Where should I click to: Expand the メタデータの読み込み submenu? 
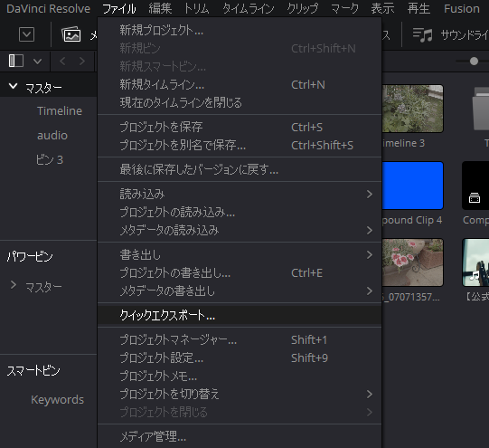[x=240, y=231]
